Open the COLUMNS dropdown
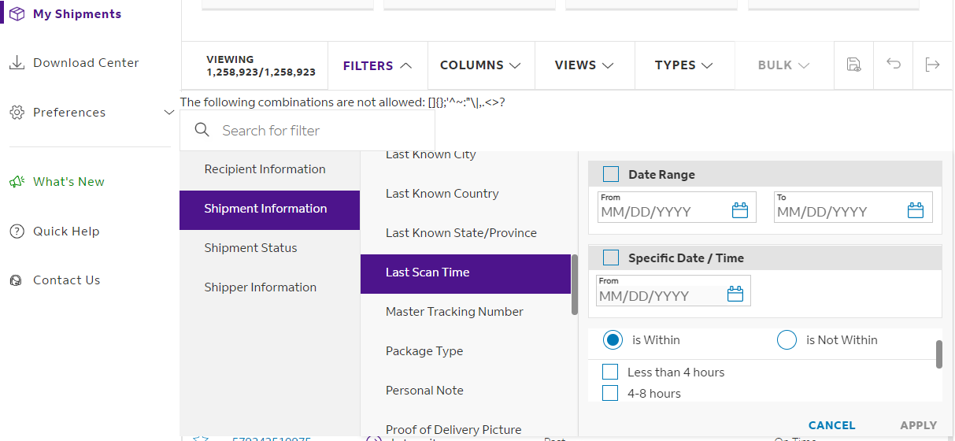Image resolution: width=955 pixels, height=441 pixels. point(481,65)
